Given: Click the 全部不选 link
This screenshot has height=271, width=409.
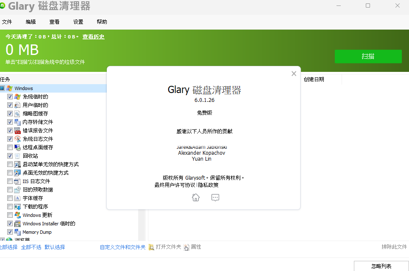Looking at the screenshot, I should point(31,247).
